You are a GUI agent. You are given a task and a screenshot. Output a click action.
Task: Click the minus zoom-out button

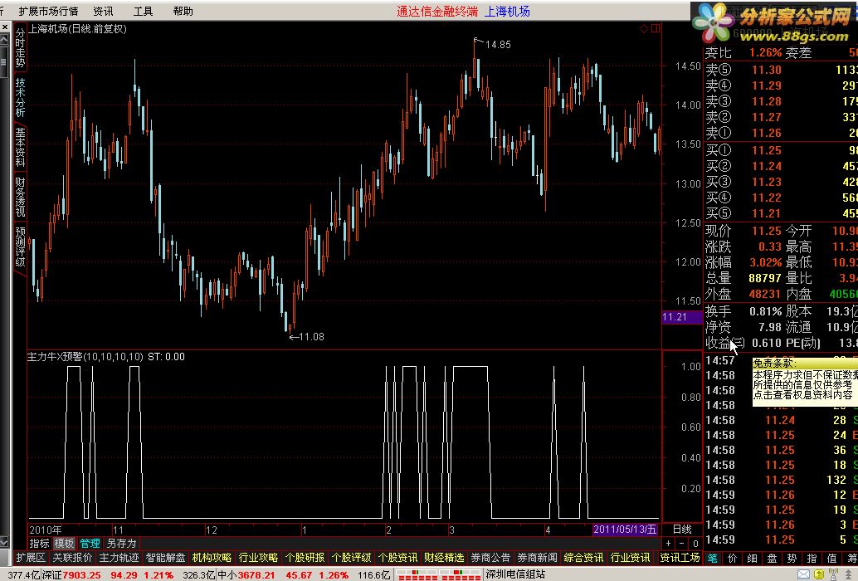(x=682, y=544)
